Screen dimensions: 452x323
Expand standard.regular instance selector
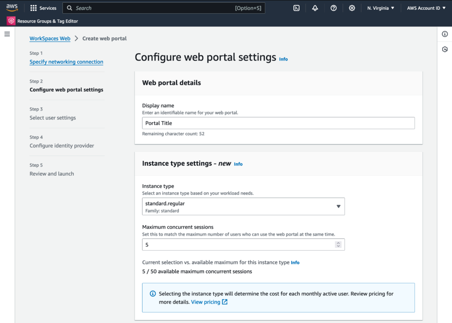click(243, 206)
